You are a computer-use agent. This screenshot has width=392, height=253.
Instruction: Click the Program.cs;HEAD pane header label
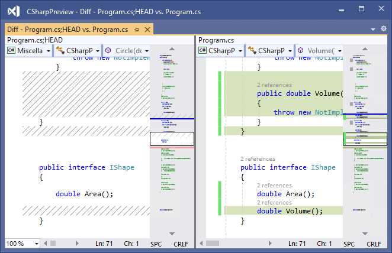(x=35, y=40)
